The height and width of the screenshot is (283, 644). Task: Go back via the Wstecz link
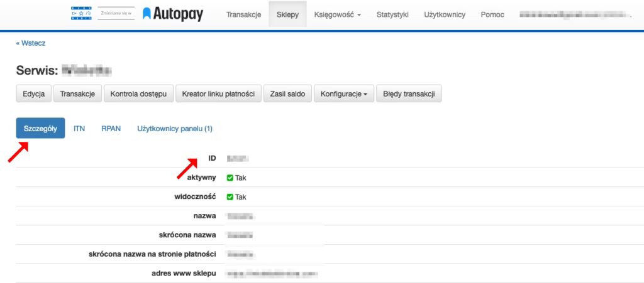pos(31,43)
